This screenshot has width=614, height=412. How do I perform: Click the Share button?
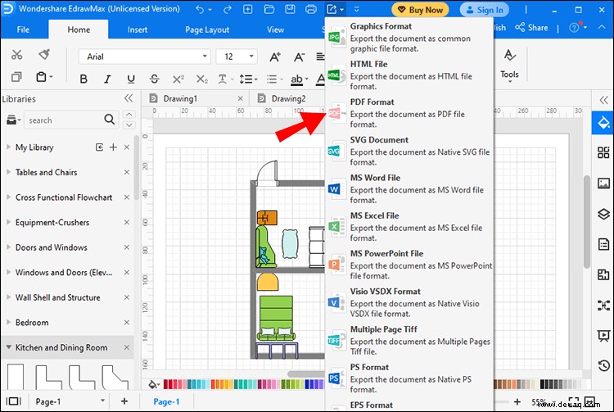(x=531, y=27)
